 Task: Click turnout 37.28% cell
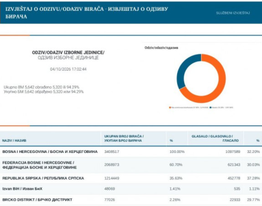click(x=253, y=178)
